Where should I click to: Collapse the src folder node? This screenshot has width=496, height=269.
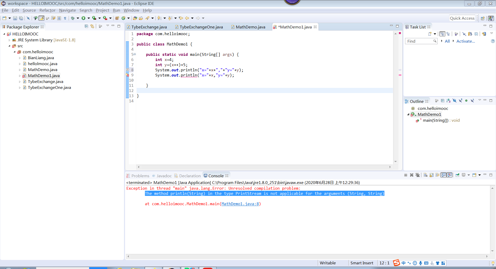click(9, 46)
